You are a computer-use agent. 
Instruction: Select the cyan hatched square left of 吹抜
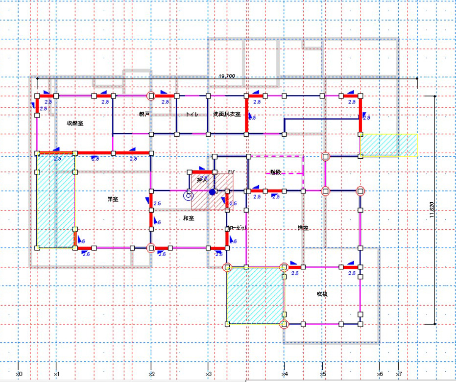[255, 295]
